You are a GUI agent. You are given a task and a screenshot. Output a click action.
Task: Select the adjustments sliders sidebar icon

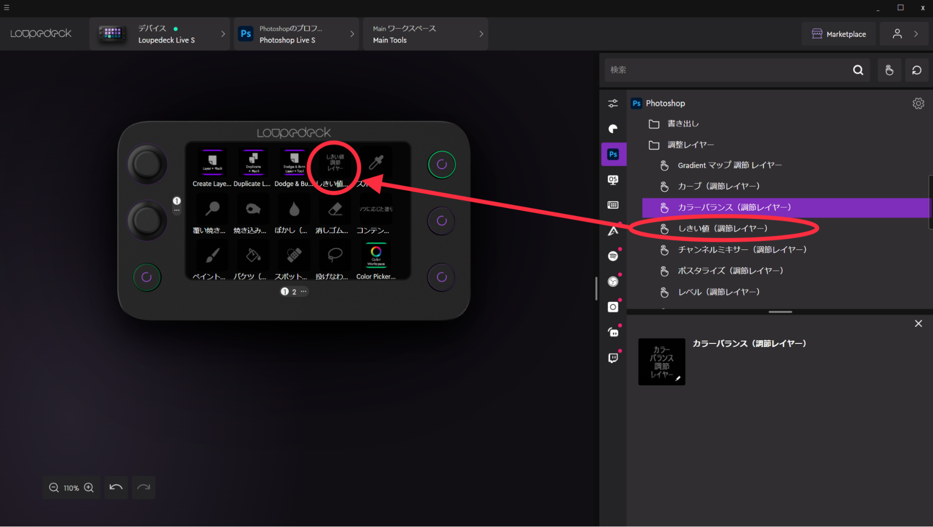[x=613, y=103]
